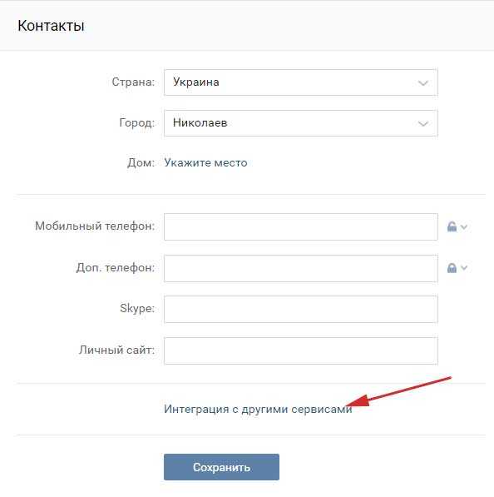Click the 'Личный сайт:' label text

coord(117,350)
